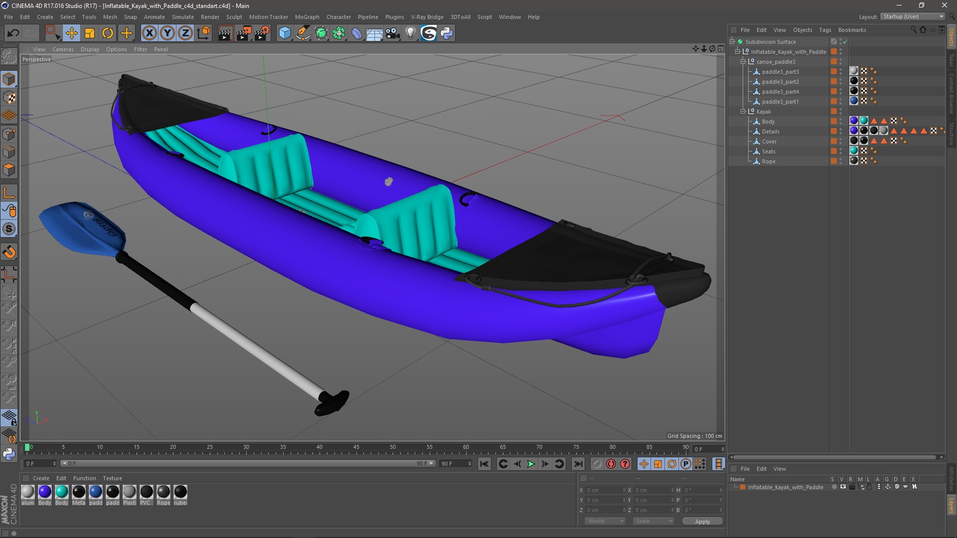Screen dimensions: 957x538
Task: Click the Apply button
Action: pyautogui.click(x=702, y=522)
